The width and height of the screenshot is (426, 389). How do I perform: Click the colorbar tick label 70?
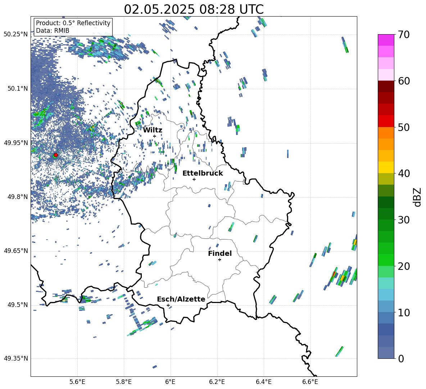coord(404,35)
